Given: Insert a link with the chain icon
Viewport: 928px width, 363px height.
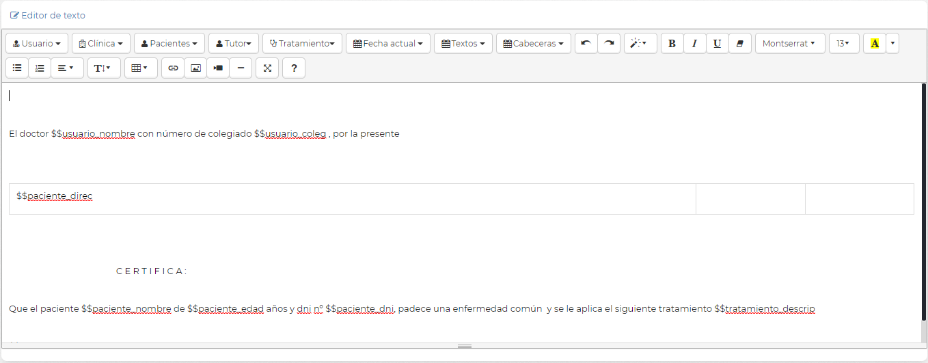Looking at the screenshot, I should coord(173,68).
